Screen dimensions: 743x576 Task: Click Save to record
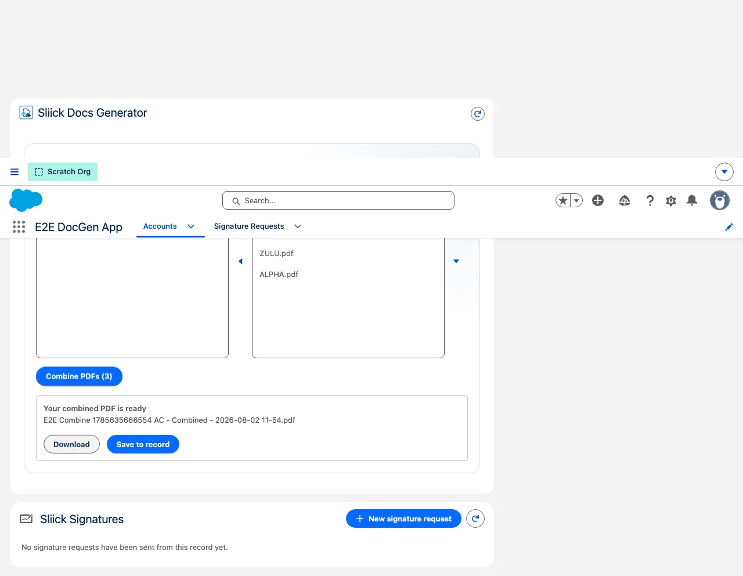pos(143,444)
